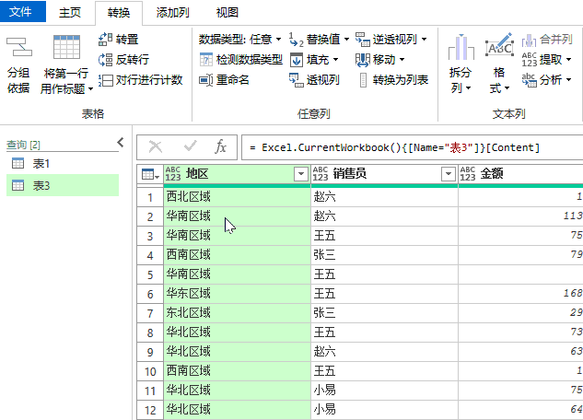Click 张三 cell in row 4
The width and height of the screenshot is (583, 420).
[x=384, y=255]
